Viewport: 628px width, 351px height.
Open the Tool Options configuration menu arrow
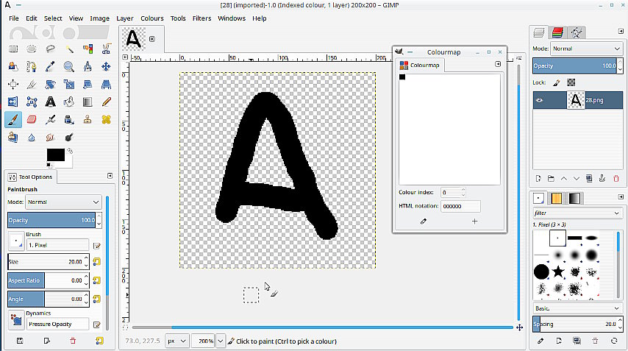(x=110, y=176)
